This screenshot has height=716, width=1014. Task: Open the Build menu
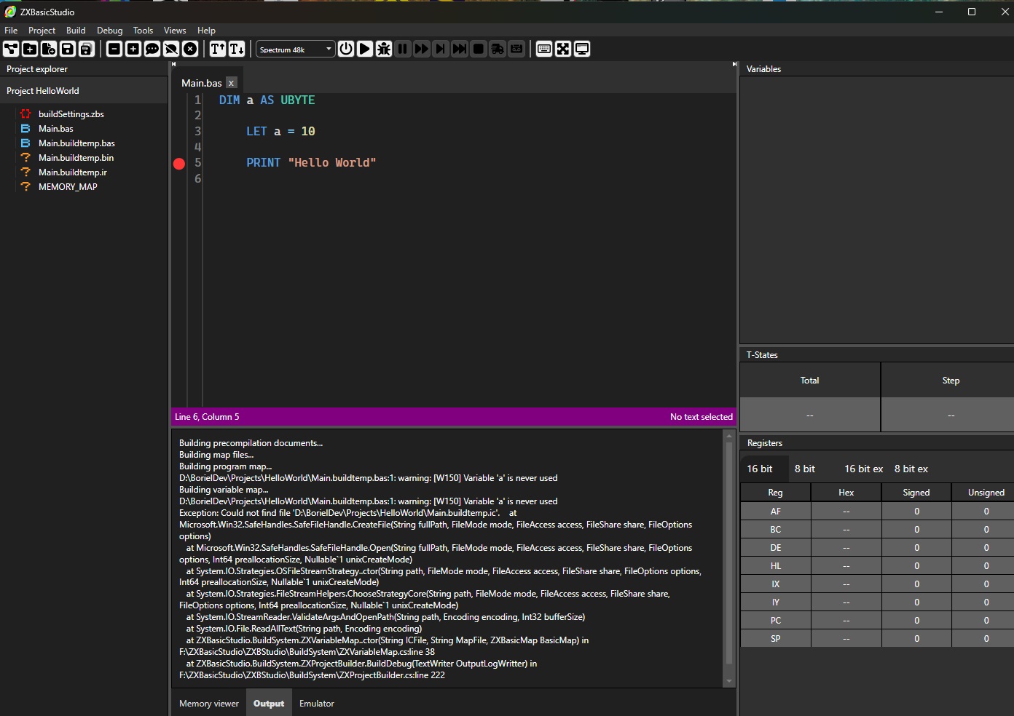(76, 31)
